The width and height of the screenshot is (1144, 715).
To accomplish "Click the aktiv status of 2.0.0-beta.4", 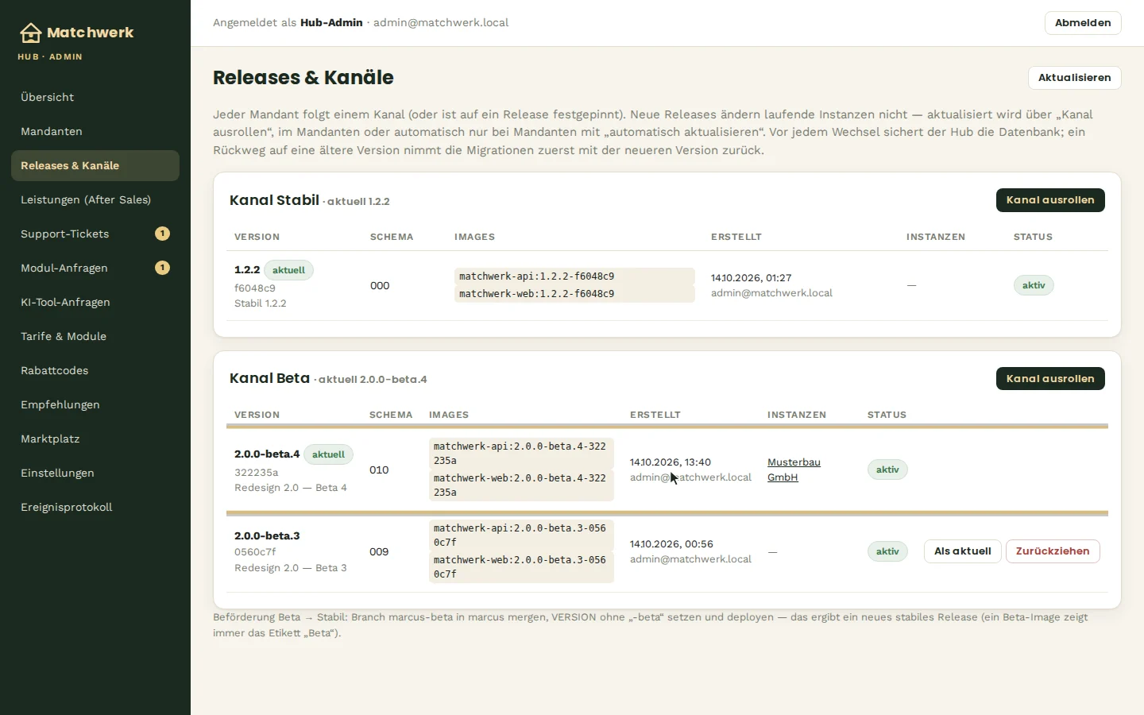I will click(x=887, y=470).
